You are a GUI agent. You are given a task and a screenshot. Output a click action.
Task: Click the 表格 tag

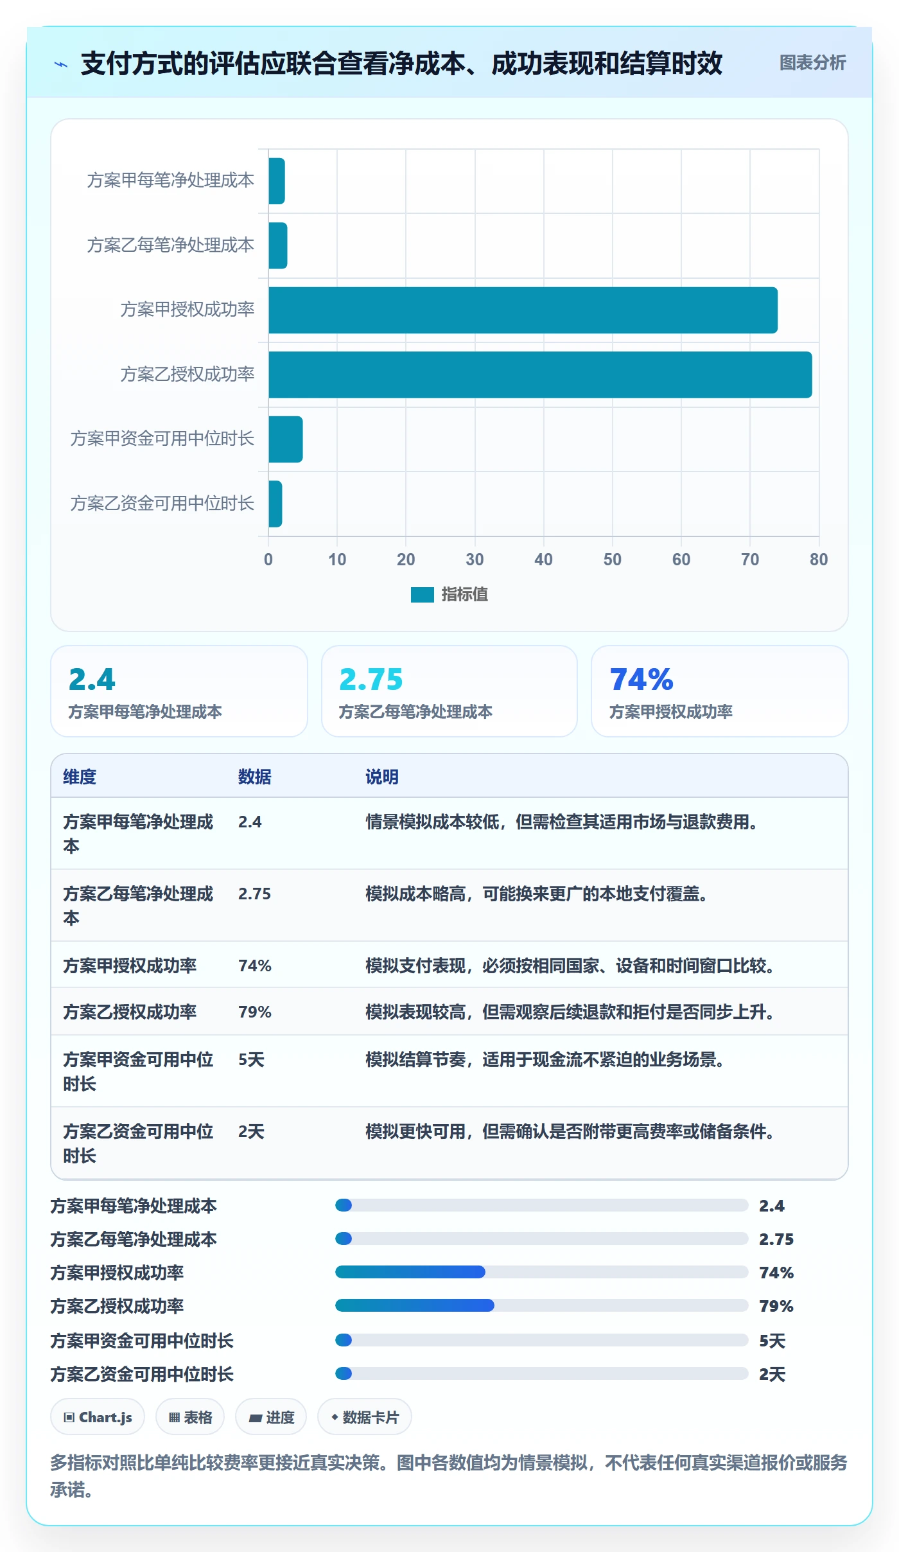click(x=190, y=1416)
